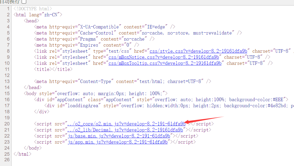Click the Pragma meta tag line

(94, 39)
